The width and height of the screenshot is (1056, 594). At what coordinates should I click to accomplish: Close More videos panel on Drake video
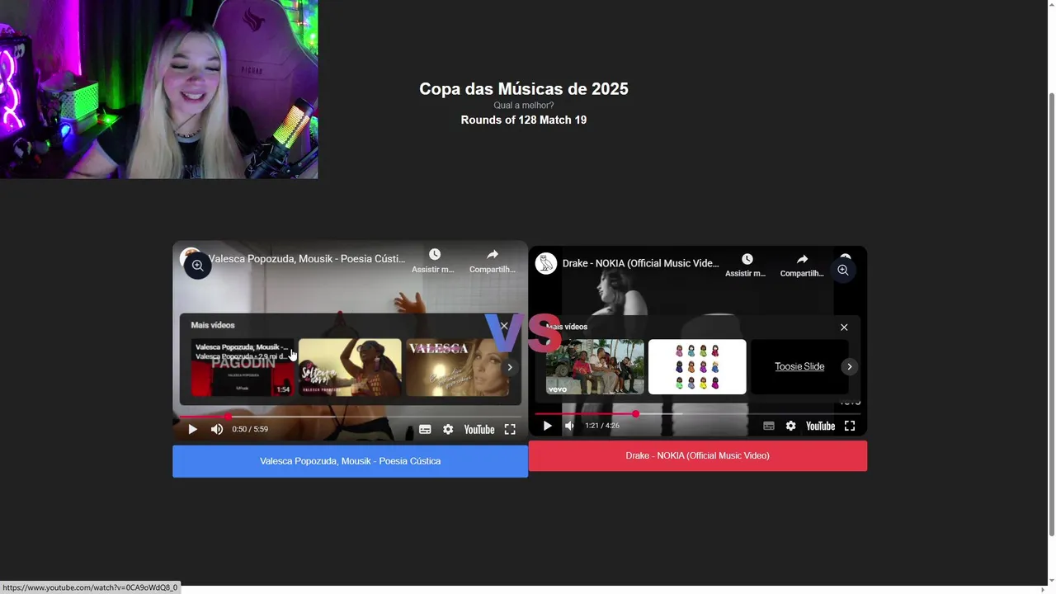(844, 328)
